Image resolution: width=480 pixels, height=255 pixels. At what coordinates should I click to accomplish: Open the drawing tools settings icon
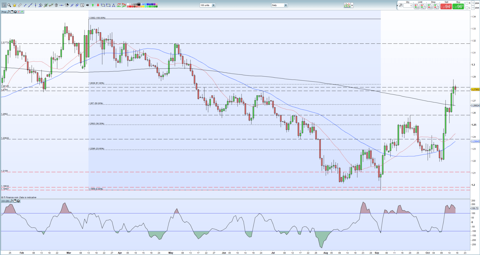(67, 5)
